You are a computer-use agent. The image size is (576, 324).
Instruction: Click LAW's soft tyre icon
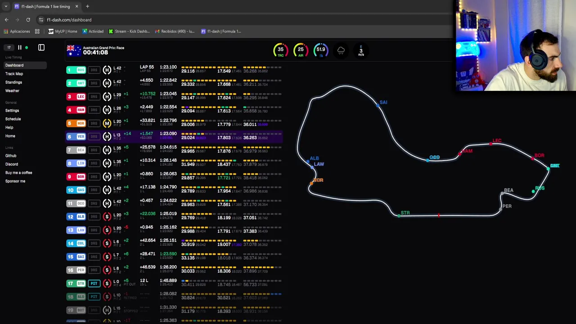[107, 230]
